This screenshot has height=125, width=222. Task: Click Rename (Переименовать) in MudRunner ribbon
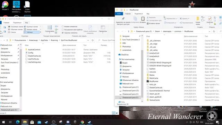coord(186,23)
